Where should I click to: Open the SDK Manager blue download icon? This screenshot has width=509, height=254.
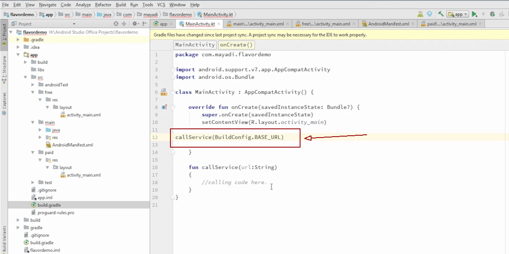click(x=430, y=14)
